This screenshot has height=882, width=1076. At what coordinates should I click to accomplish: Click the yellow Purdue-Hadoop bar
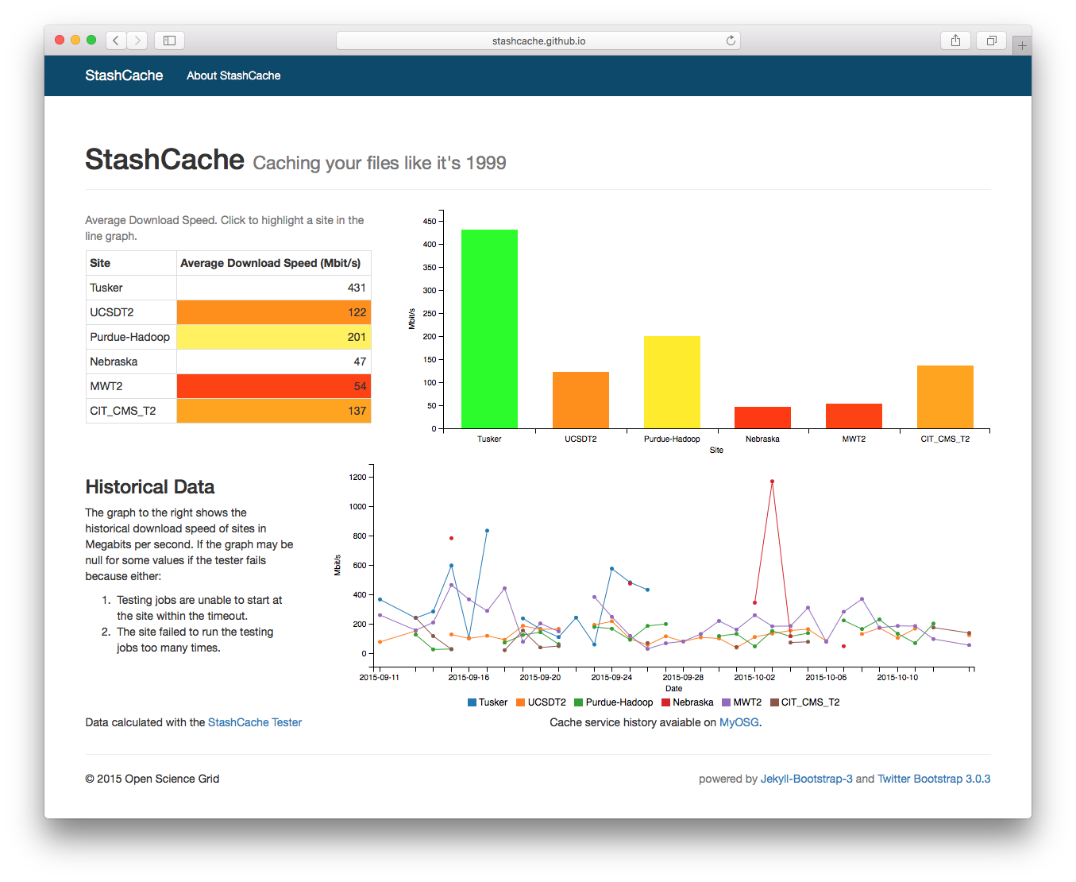coord(672,382)
